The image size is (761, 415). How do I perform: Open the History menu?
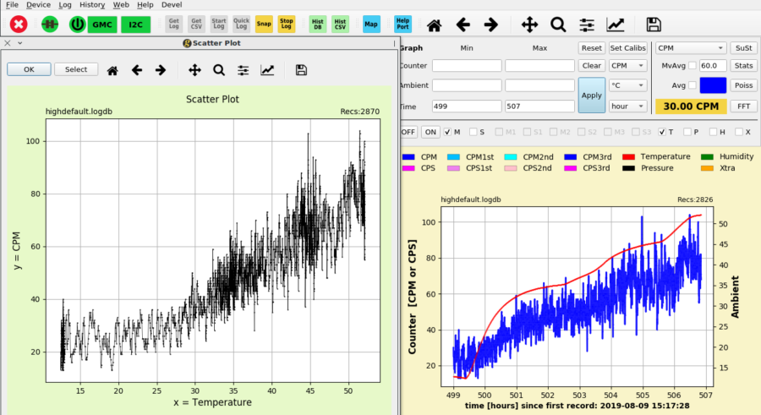point(92,5)
